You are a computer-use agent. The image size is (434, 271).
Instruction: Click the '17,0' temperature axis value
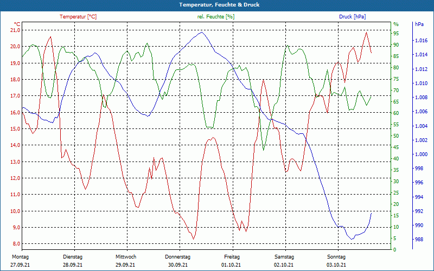point(15,96)
